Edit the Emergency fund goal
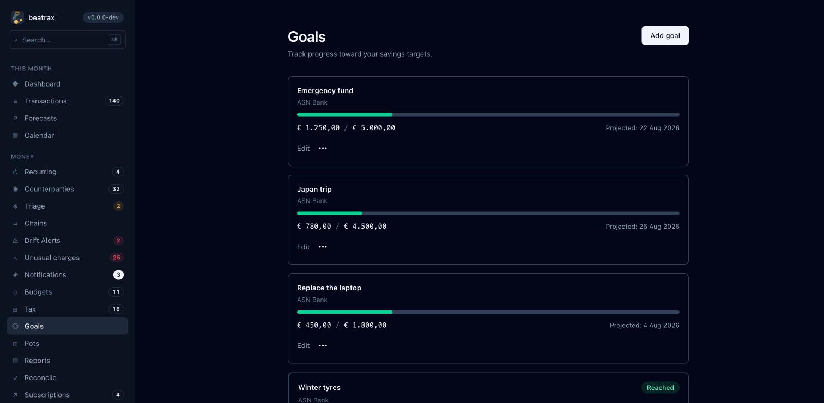This screenshot has height=403, width=824. coord(303,148)
